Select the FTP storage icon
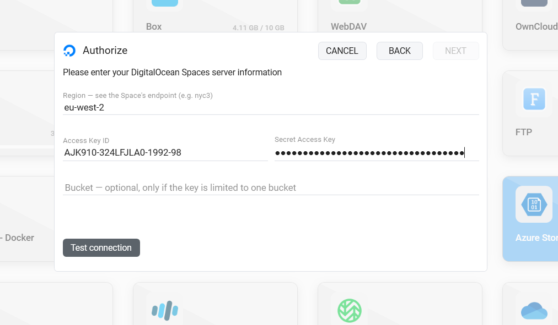The width and height of the screenshot is (558, 325). pos(534,99)
